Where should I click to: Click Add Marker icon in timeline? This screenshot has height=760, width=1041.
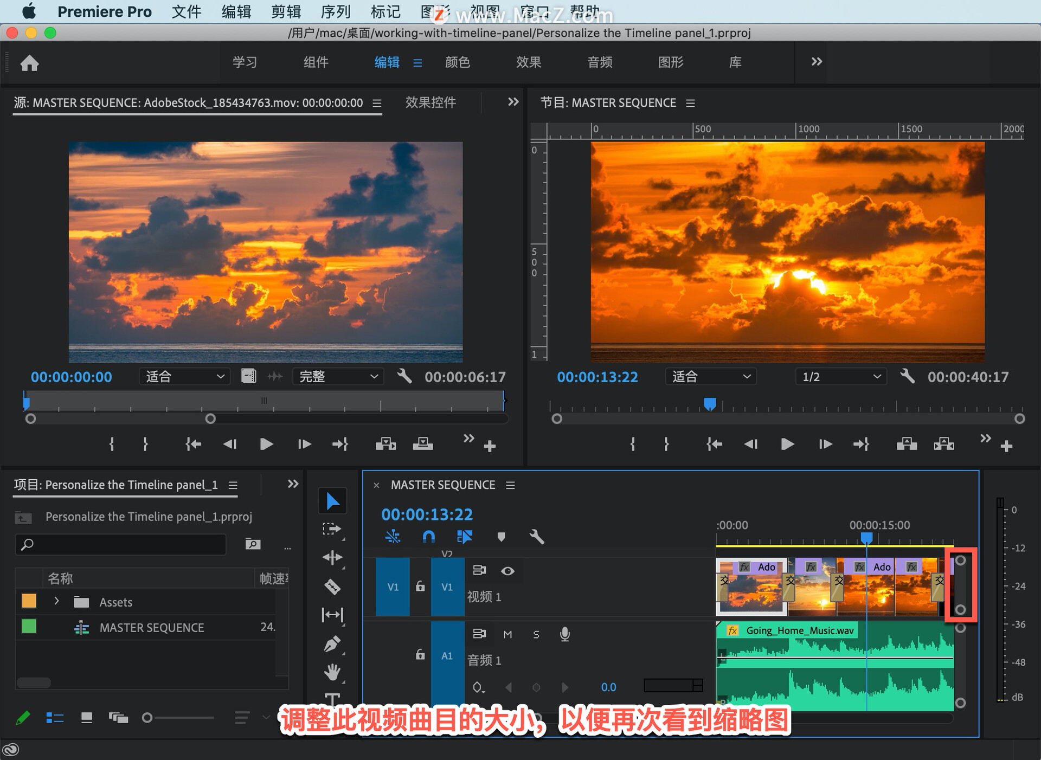pyautogui.click(x=501, y=537)
